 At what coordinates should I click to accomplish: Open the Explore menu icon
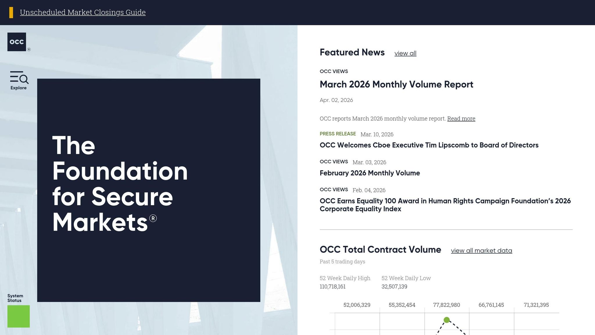[19, 80]
